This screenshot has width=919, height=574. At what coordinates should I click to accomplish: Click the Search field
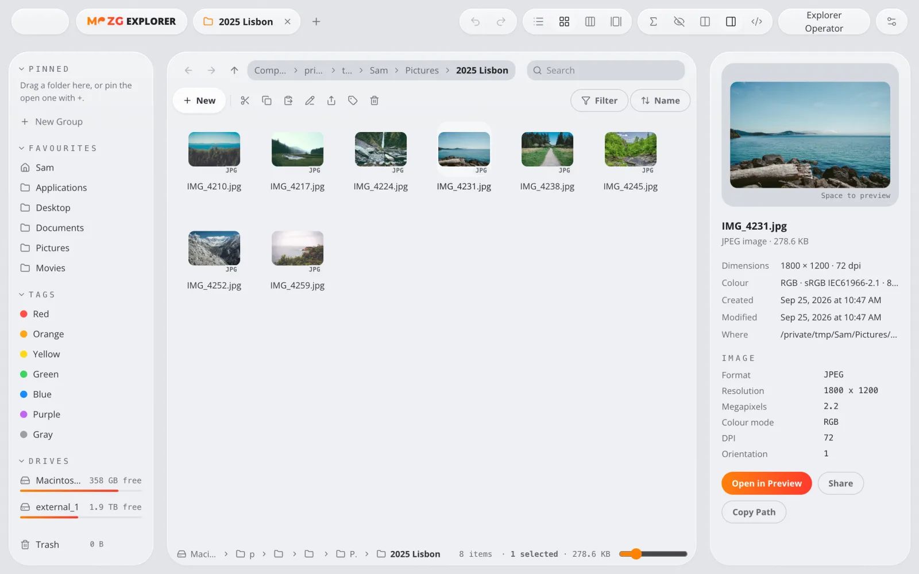tap(606, 70)
